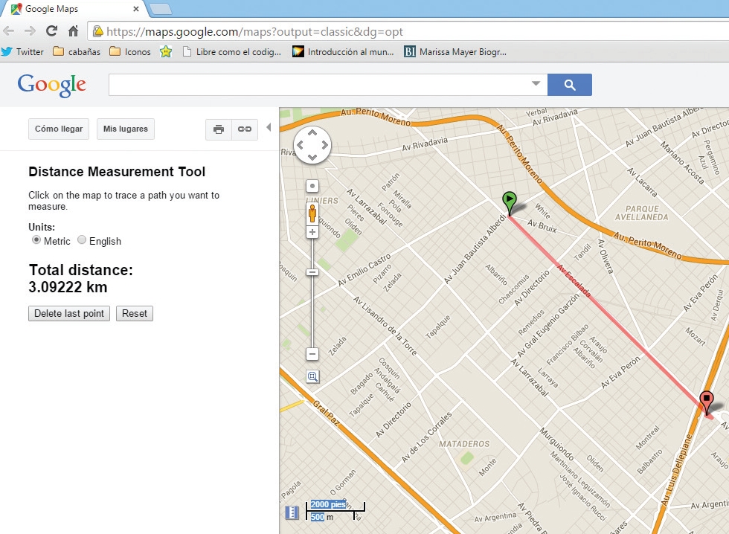Click the site security padlock icon
729x534 pixels.
tap(97, 31)
